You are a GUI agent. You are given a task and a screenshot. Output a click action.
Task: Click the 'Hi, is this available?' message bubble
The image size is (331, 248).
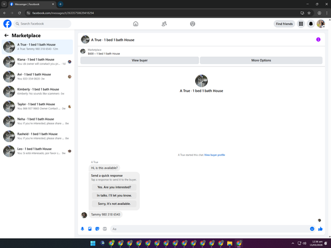click(104, 168)
